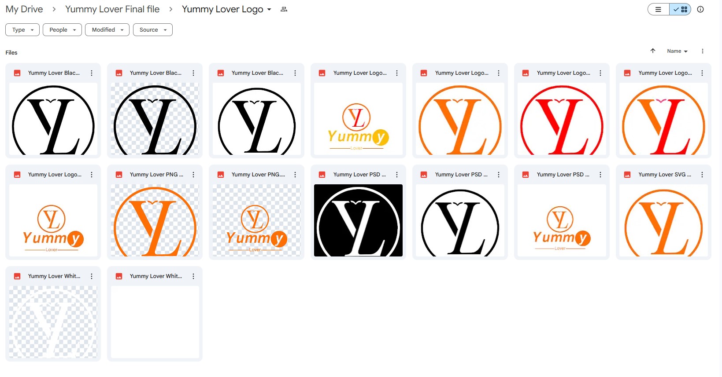The image size is (722, 377).
Task: Click image file icon of Yummy Lover SVG
Action: 627,175
